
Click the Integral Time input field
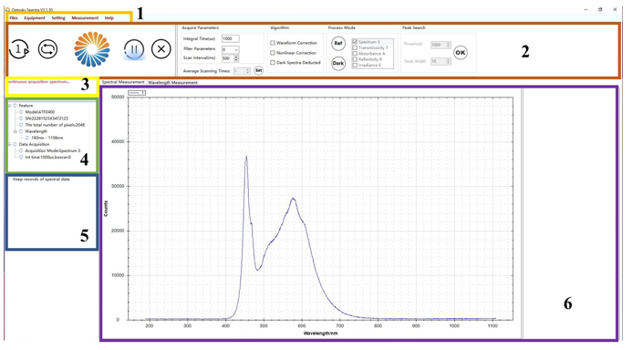tap(231, 38)
